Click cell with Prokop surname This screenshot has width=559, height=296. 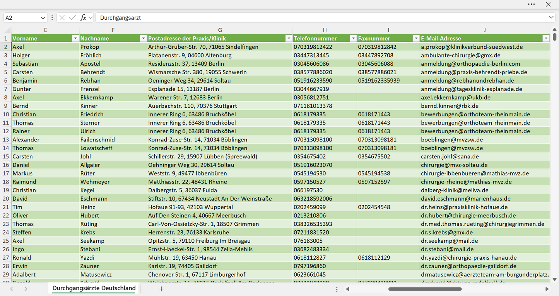[x=113, y=47]
